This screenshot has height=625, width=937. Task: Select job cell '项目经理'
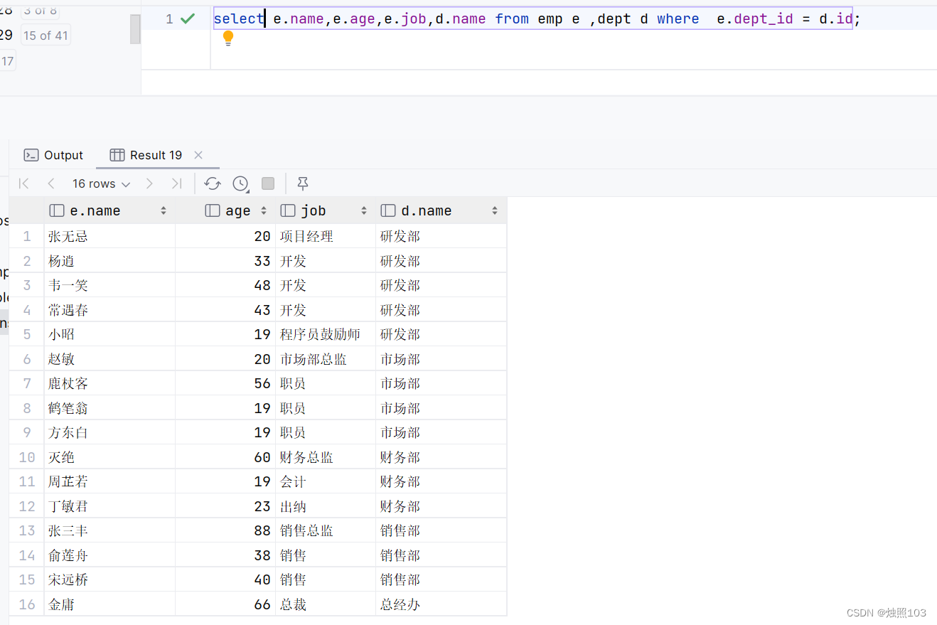326,236
